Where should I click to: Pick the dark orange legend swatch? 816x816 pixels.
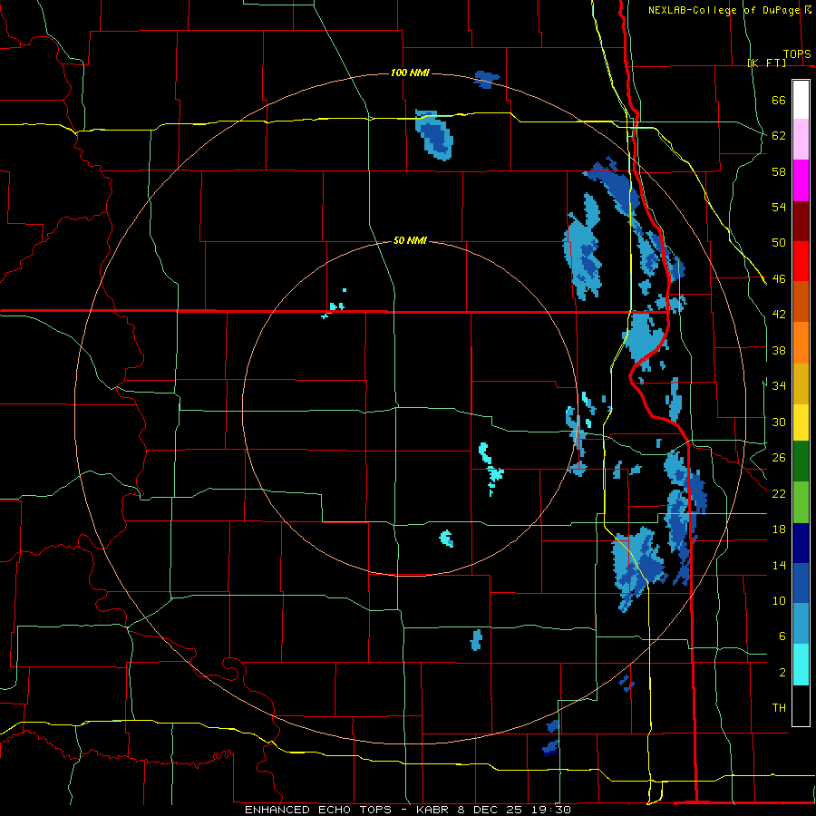tap(801, 301)
